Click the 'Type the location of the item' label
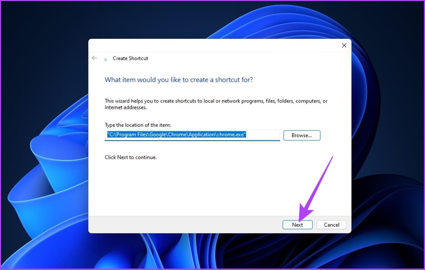Image resolution: width=425 pixels, height=270 pixels. (x=138, y=125)
